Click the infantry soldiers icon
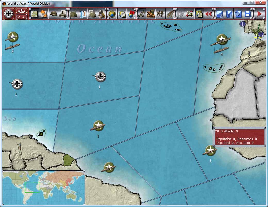This screenshot has height=207, width=268. (x=161, y=14)
